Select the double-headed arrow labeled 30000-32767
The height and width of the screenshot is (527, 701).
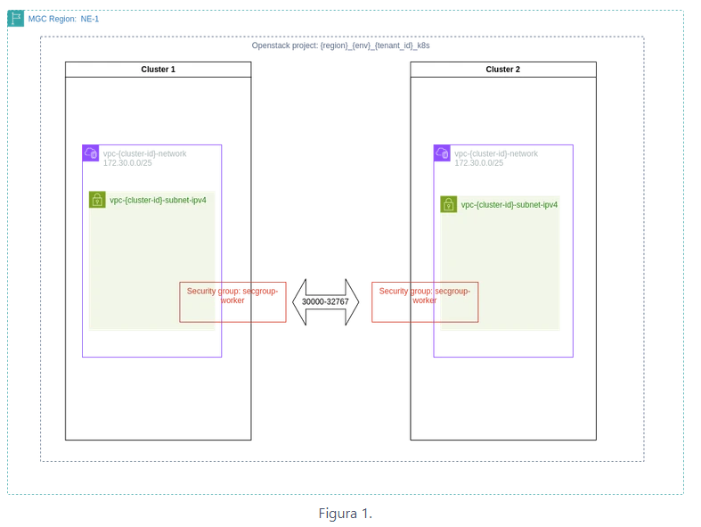click(325, 301)
